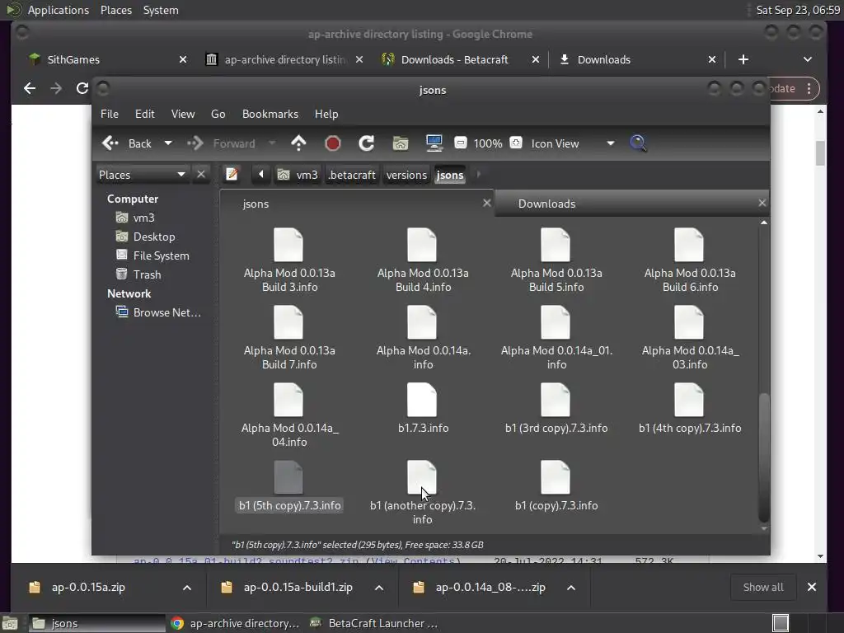Close the jsons folder tab
The width and height of the screenshot is (844, 633).
(x=486, y=203)
